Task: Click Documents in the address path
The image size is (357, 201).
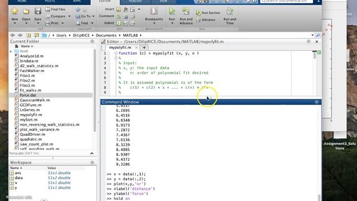Action: pos(106,35)
